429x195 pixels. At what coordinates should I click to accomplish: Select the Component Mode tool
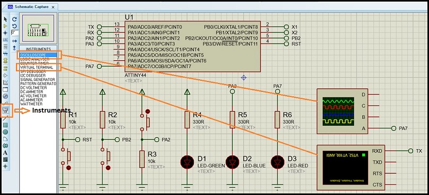pos(5,26)
